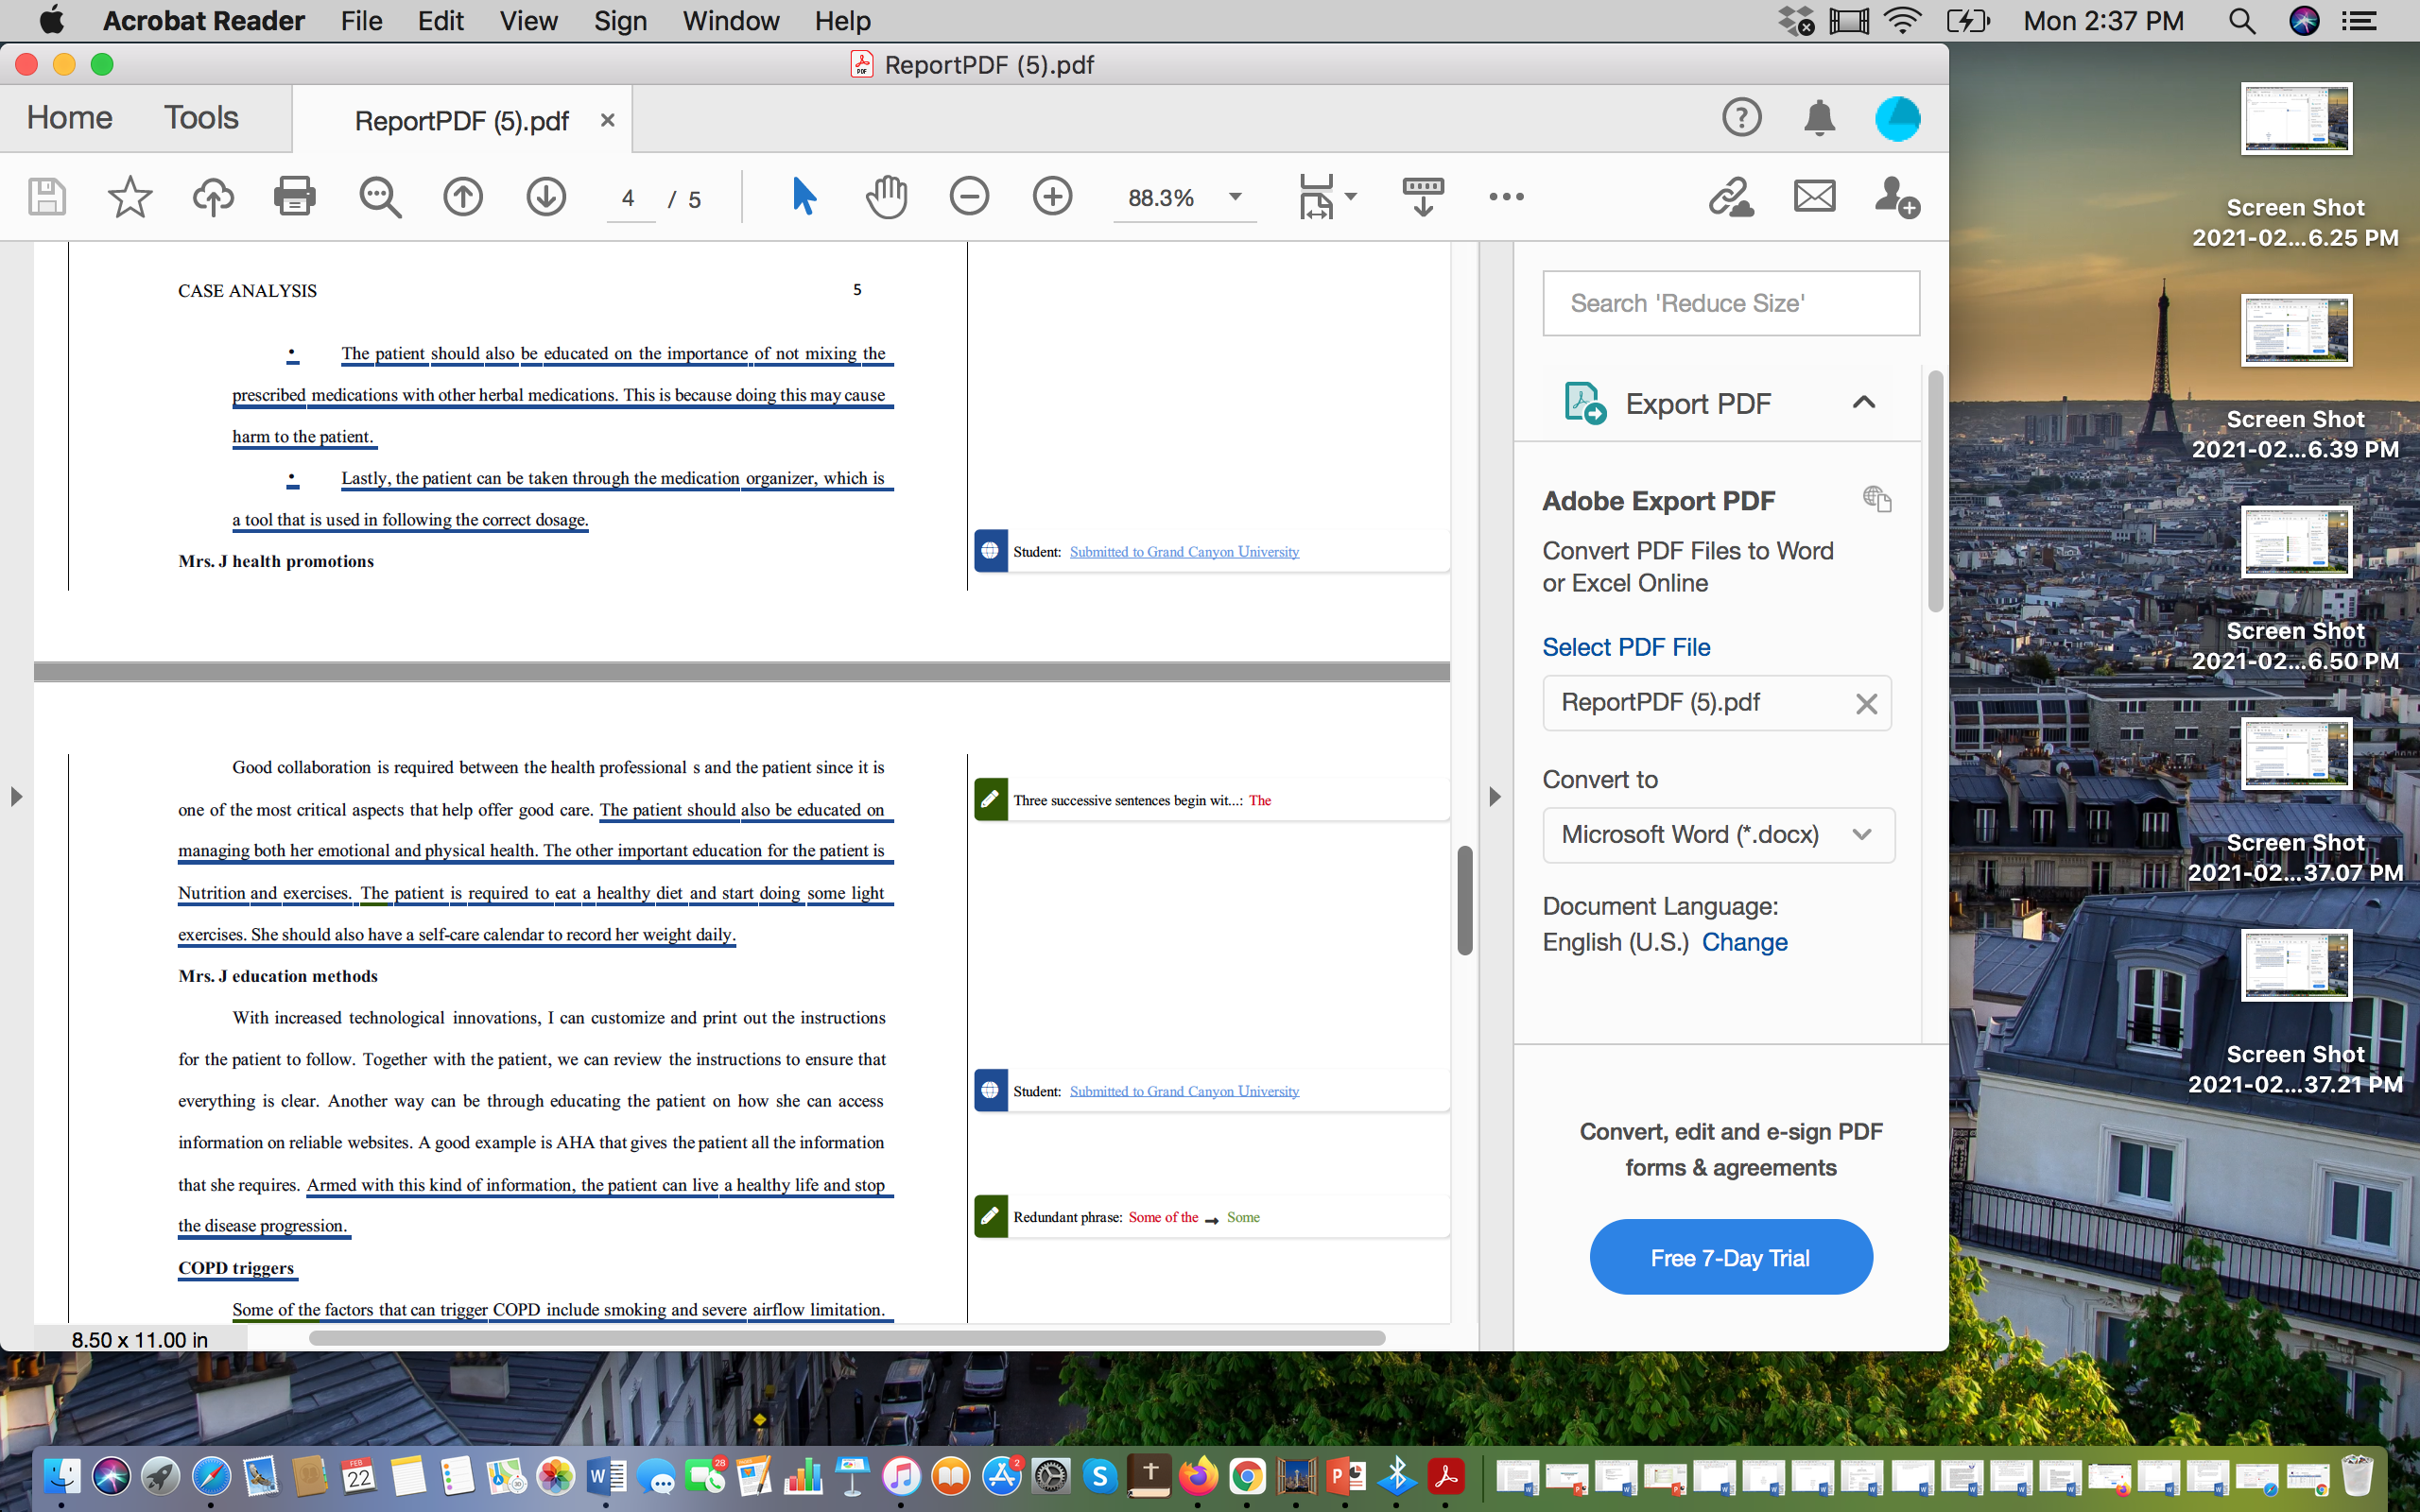Open the File menu
This screenshot has width=2420, height=1512.
point(361,21)
